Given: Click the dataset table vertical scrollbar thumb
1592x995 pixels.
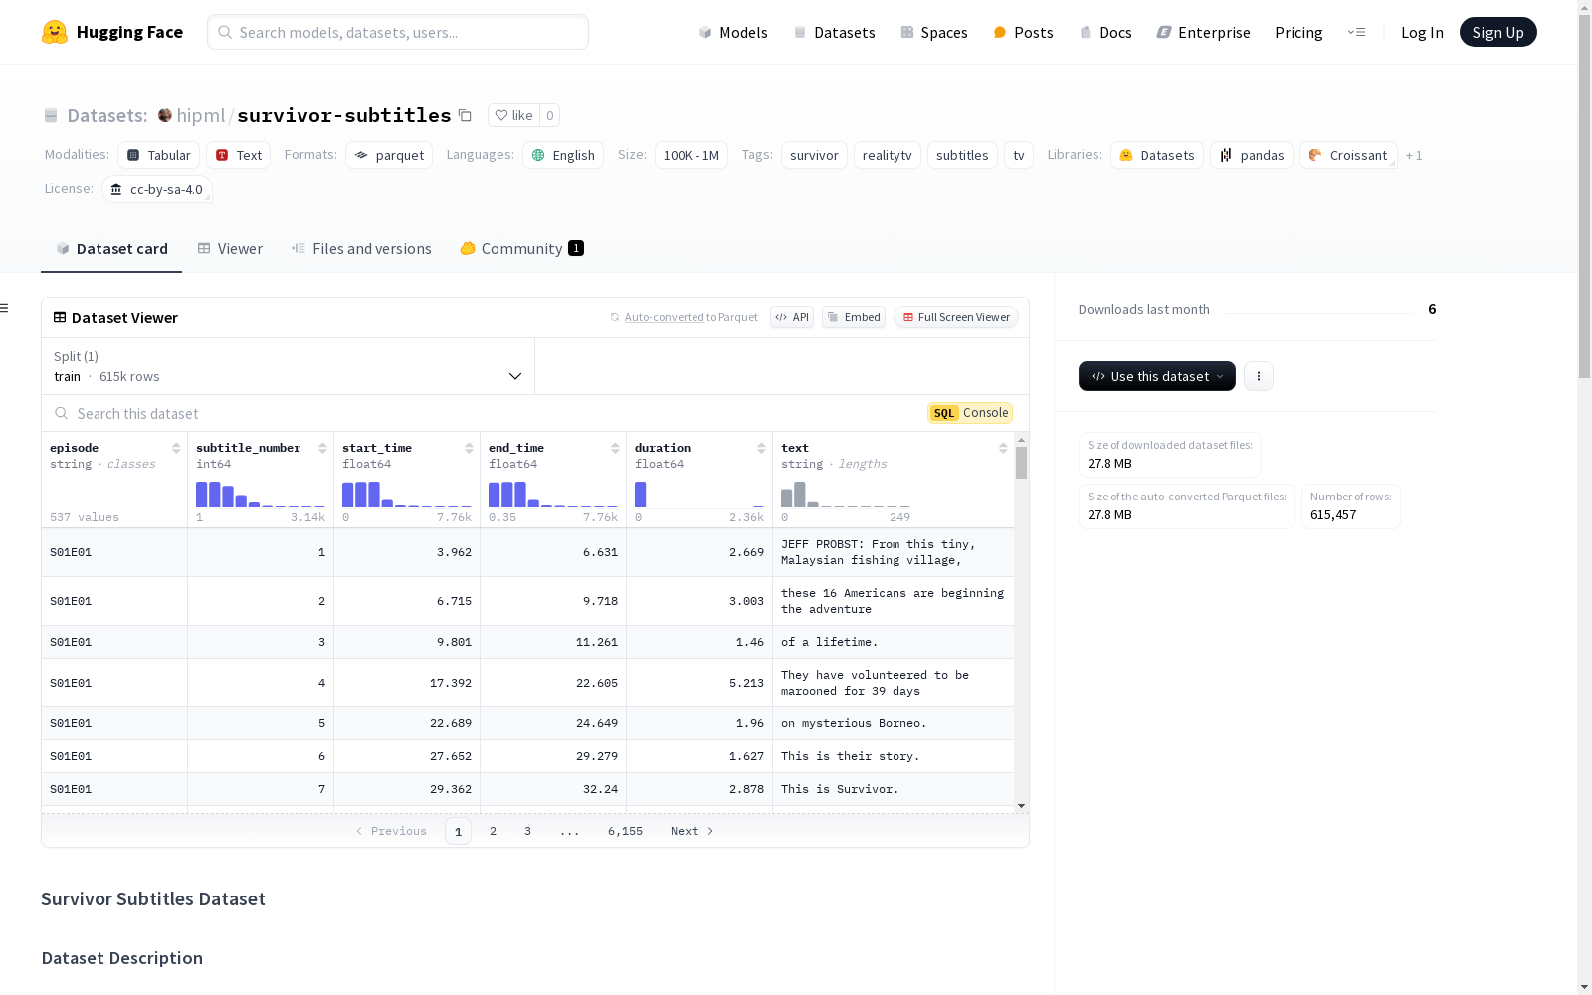Looking at the screenshot, I should (1021, 463).
